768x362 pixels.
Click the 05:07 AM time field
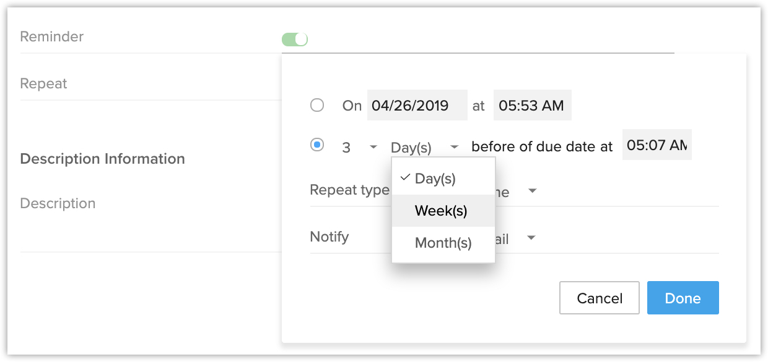[x=657, y=145]
